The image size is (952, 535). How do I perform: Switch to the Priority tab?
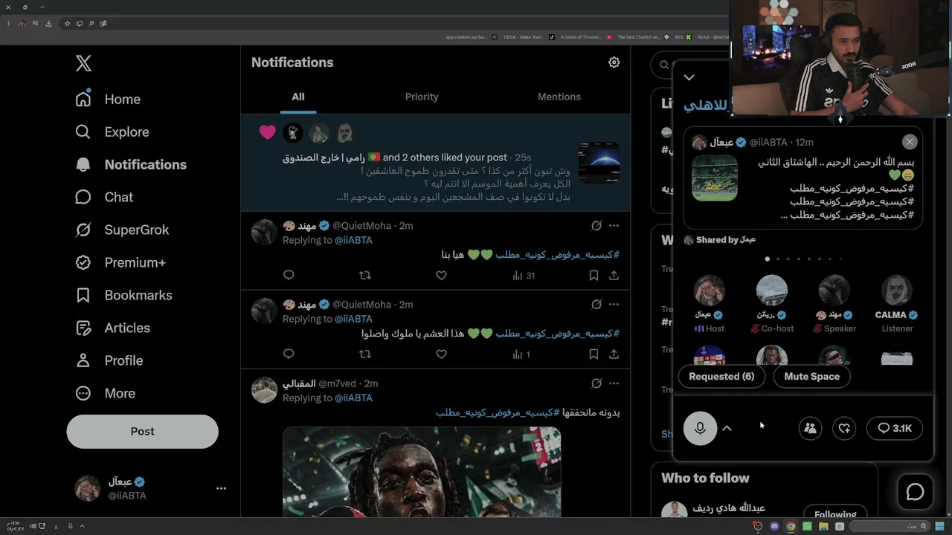(422, 97)
